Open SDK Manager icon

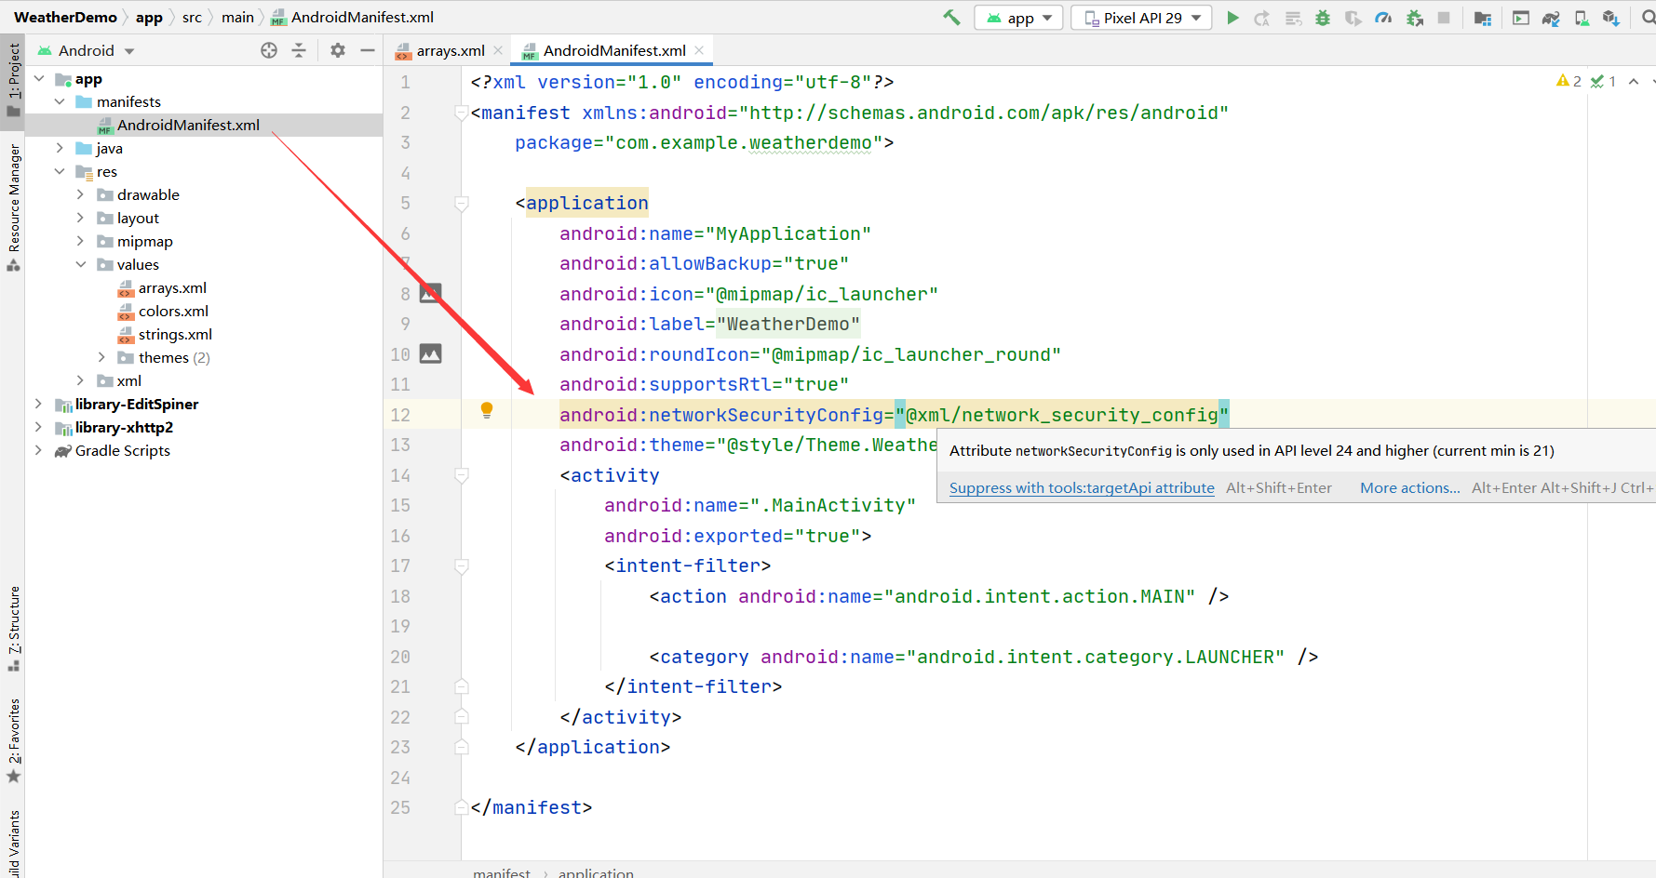point(1611,18)
